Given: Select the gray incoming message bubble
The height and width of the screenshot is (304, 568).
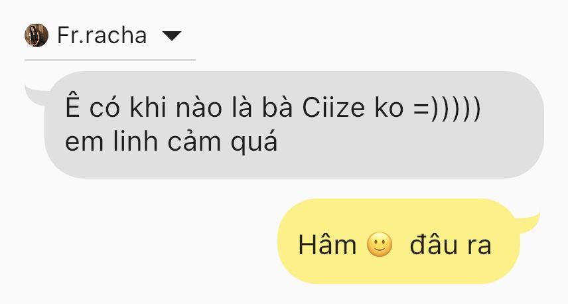Looking at the screenshot, I should pos(294,124).
